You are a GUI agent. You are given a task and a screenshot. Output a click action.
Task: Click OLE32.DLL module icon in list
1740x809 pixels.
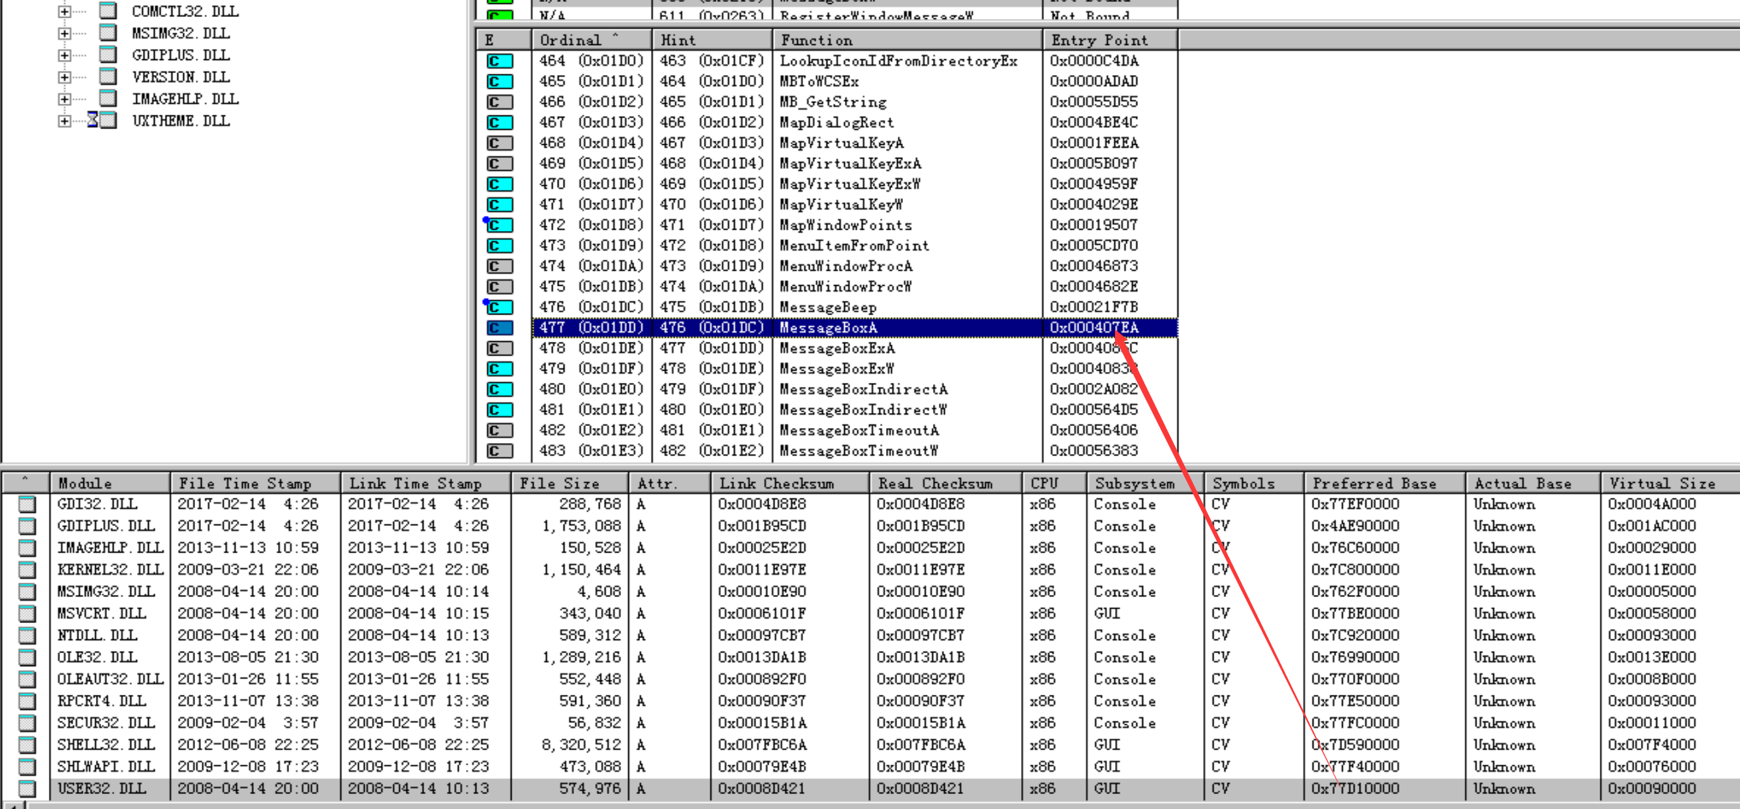[27, 658]
